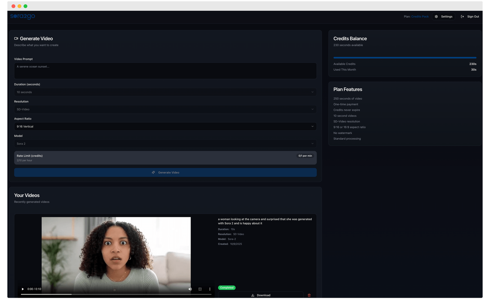
Task: Expand the Aspect Ratio 9:16 Vertical dropdown
Action: (165, 127)
